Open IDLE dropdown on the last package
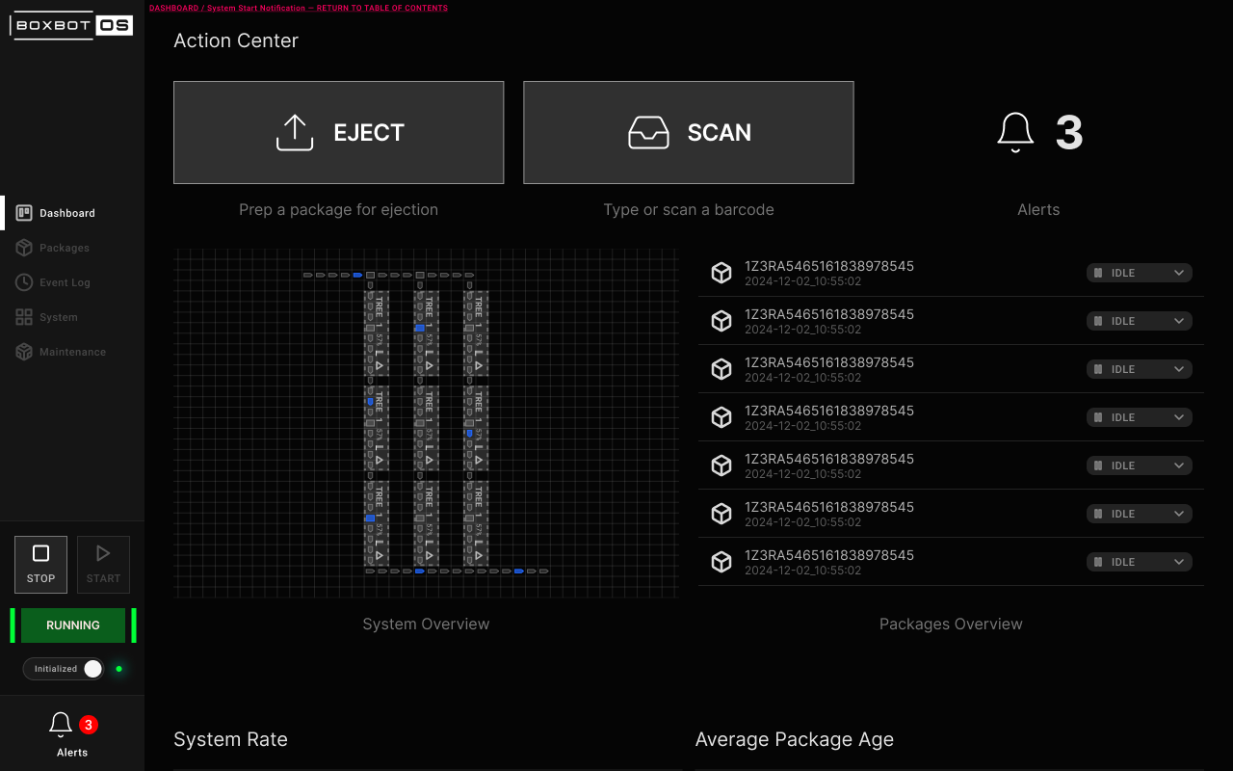 pyautogui.click(x=1140, y=562)
